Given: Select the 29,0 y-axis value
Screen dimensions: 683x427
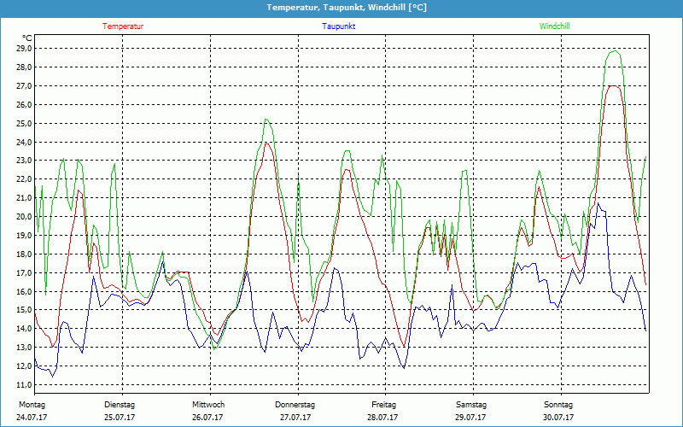Looking at the screenshot, I should pos(24,49).
